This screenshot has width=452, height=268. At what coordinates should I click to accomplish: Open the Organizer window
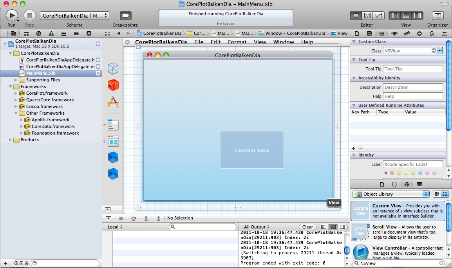coord(437,16)
